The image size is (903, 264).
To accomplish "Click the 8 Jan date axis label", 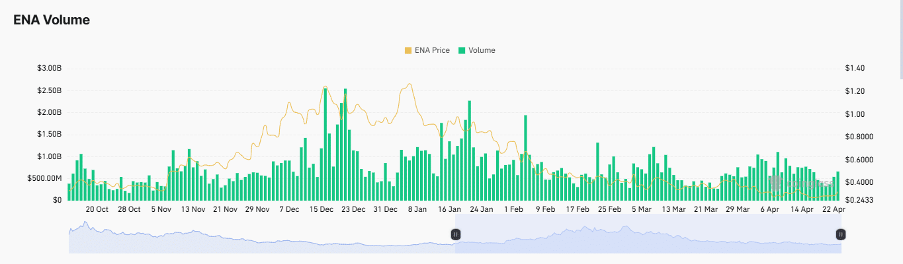I will (x=417, y=209).
